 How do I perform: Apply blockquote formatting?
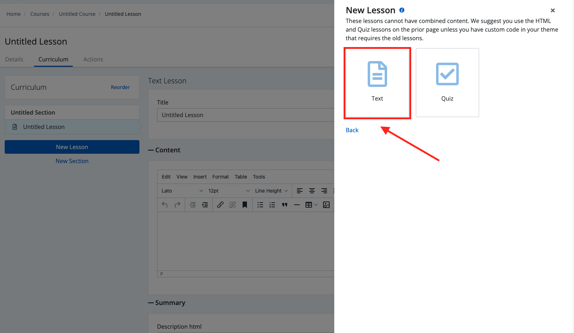coord(285,205)
